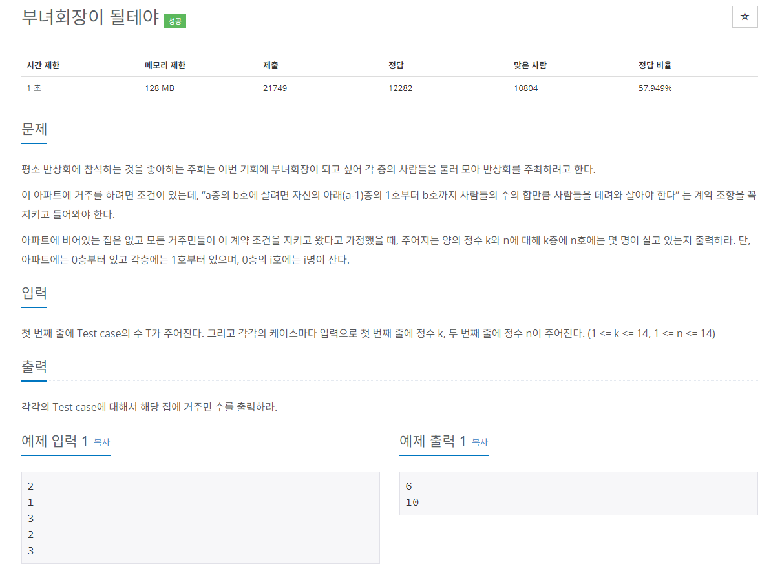Click the 예제 출력 1 heading
The height and width of the screenshot is (571, 771).
pyautogui.click(x=433, y=441)
